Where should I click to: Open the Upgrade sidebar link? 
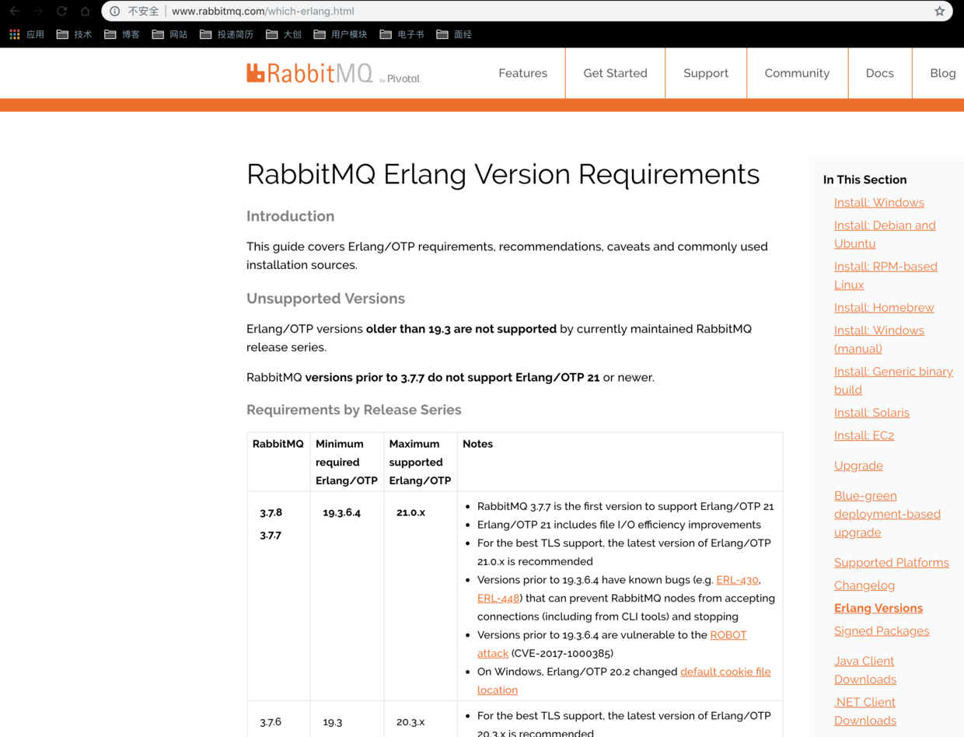pyautogui.click(x=858, y=465)
